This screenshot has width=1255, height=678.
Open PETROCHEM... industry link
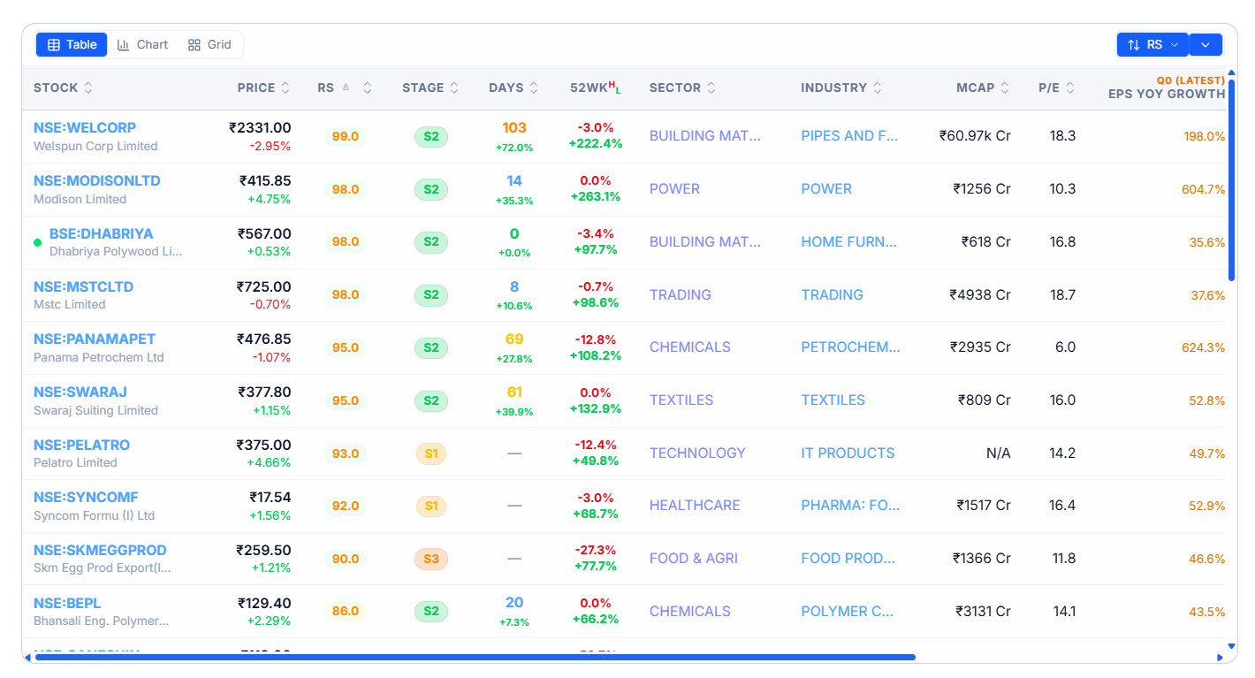click(x=850, y=347)
